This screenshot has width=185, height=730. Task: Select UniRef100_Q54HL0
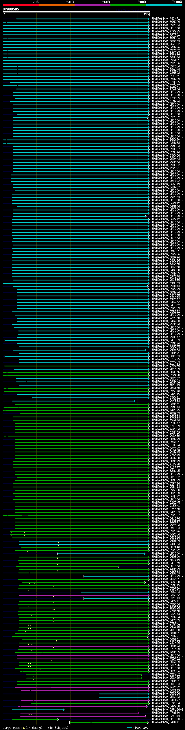pos(166,369)
